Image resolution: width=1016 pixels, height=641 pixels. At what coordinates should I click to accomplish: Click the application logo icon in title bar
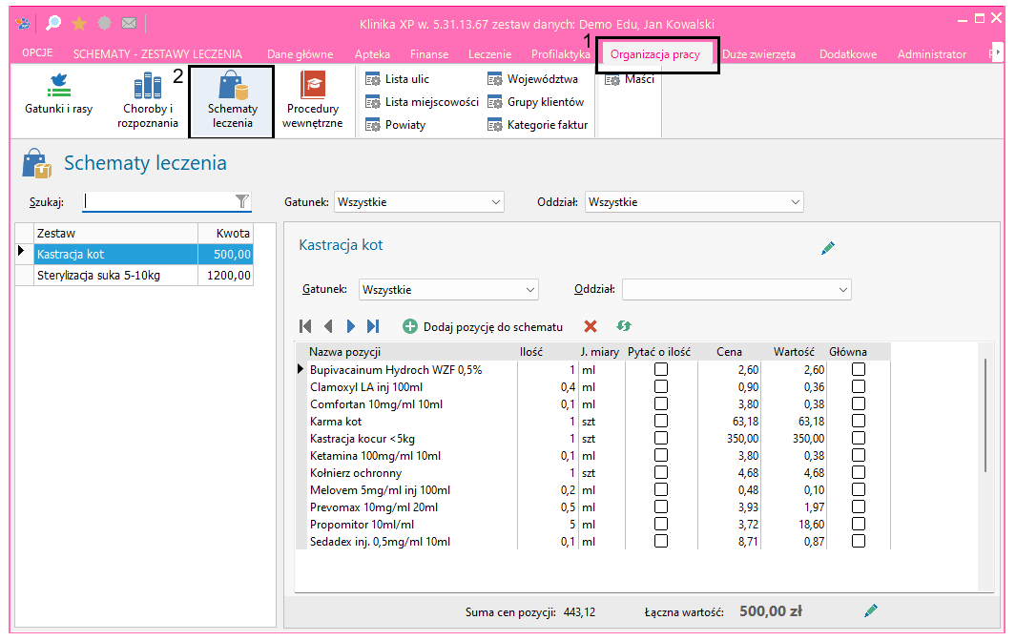(23, 24)
